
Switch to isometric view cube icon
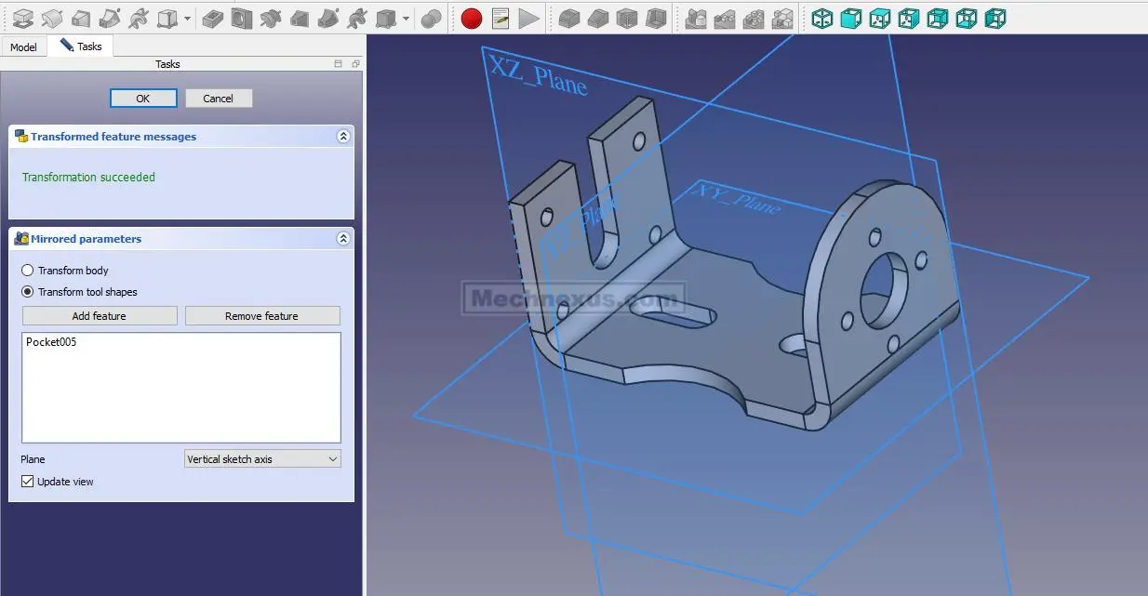[822, 18]
